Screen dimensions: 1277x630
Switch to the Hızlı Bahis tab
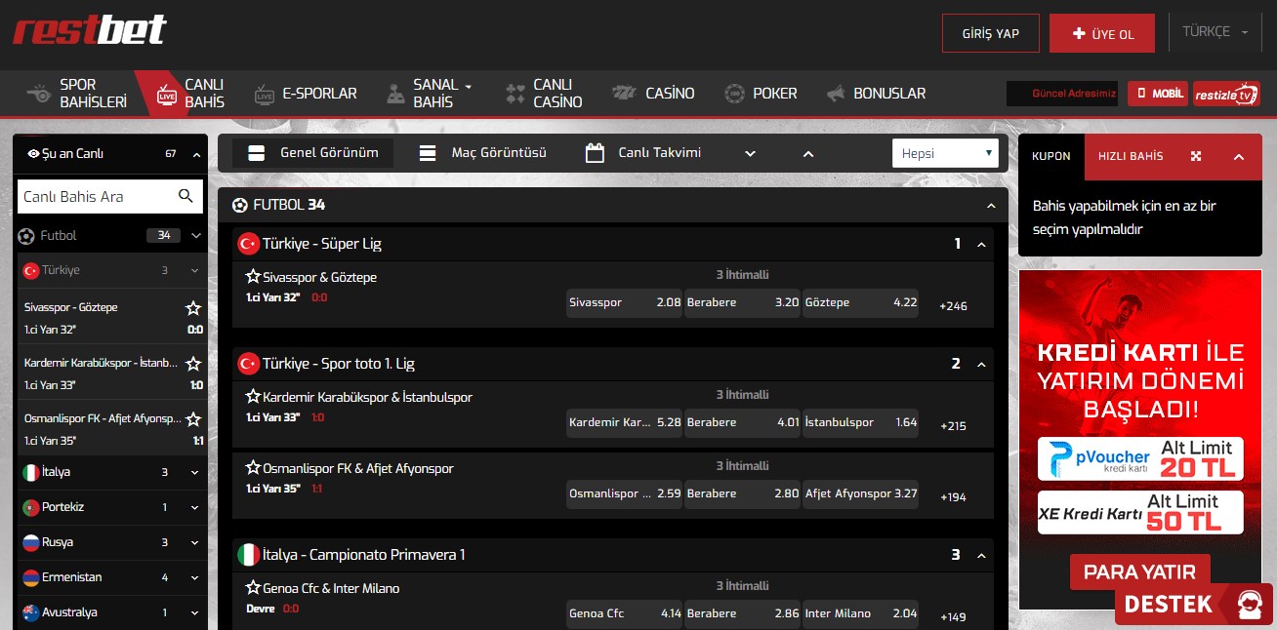point(1131,156)
